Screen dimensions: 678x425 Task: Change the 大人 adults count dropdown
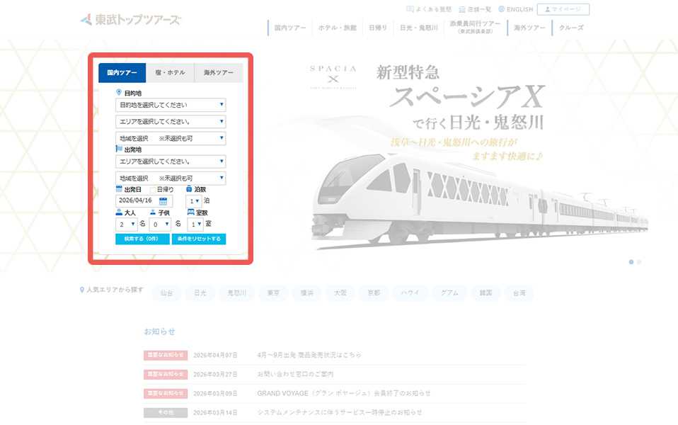(126, 224)
